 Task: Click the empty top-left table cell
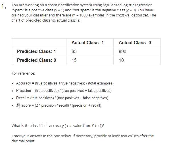pos(39,43)
